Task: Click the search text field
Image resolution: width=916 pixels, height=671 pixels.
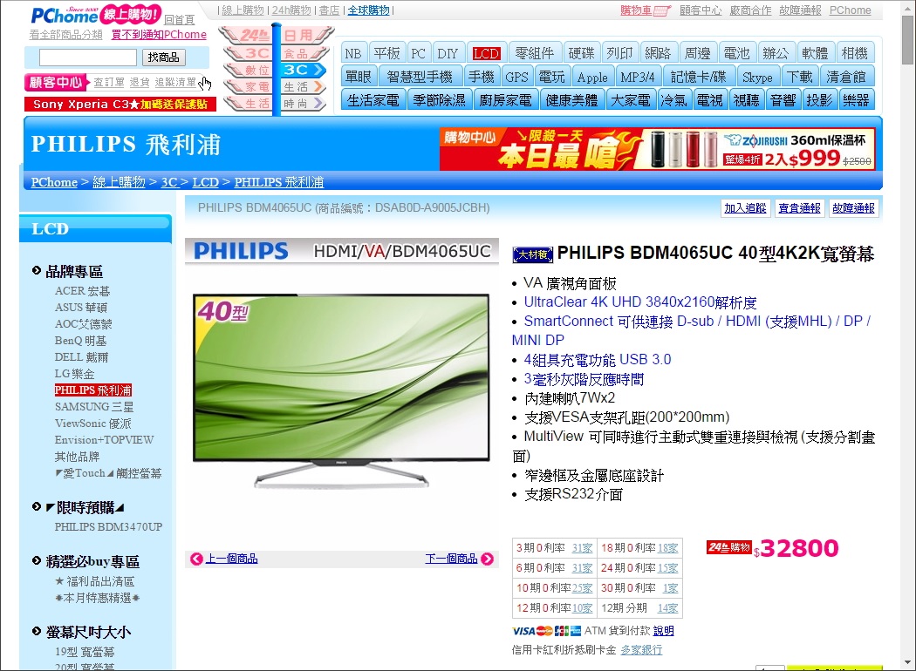Action: click(x=87, y=58)
